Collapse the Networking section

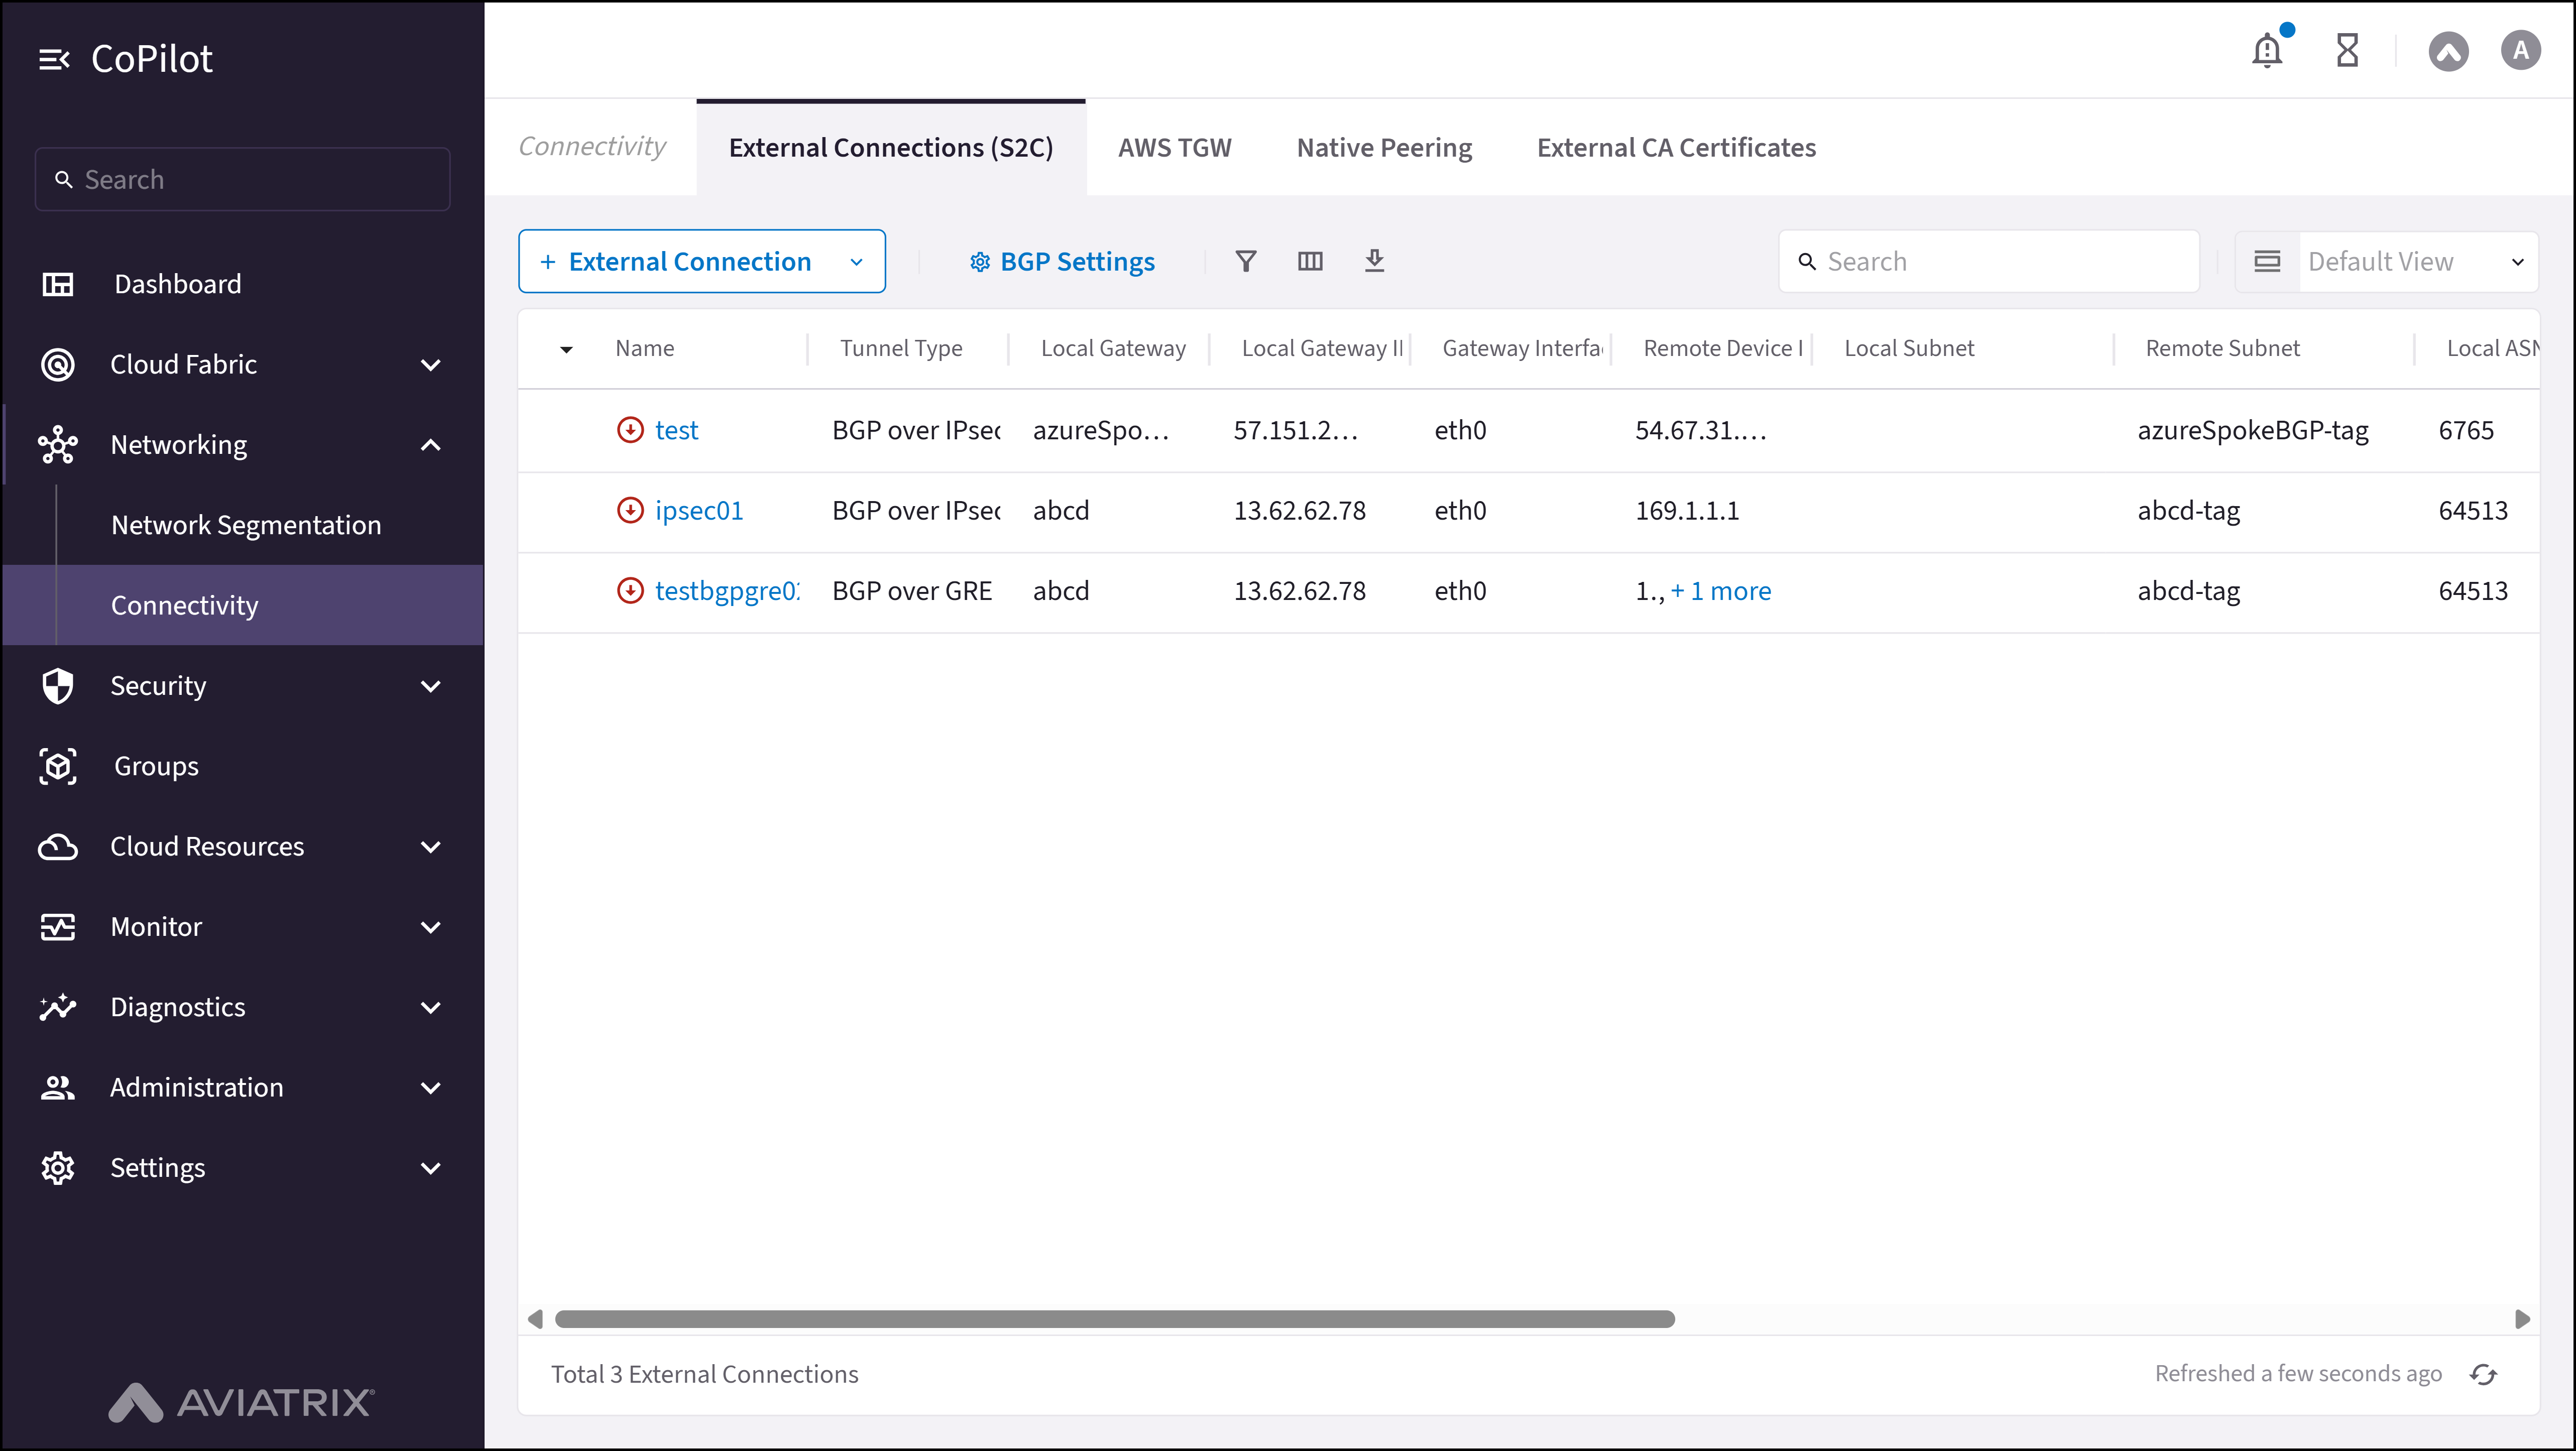pos(430,445)
